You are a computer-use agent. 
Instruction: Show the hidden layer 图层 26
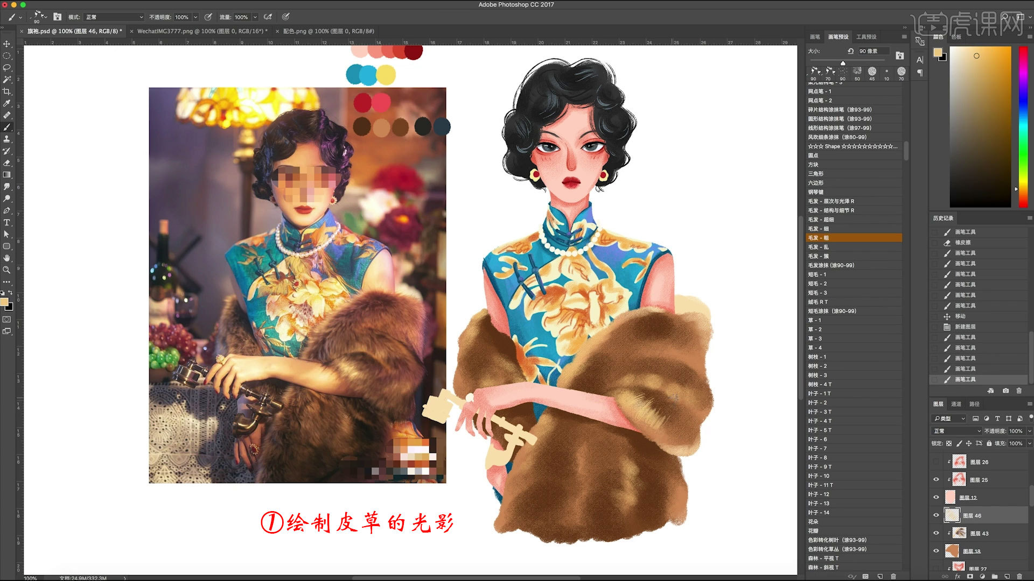[x=936, y=462]
